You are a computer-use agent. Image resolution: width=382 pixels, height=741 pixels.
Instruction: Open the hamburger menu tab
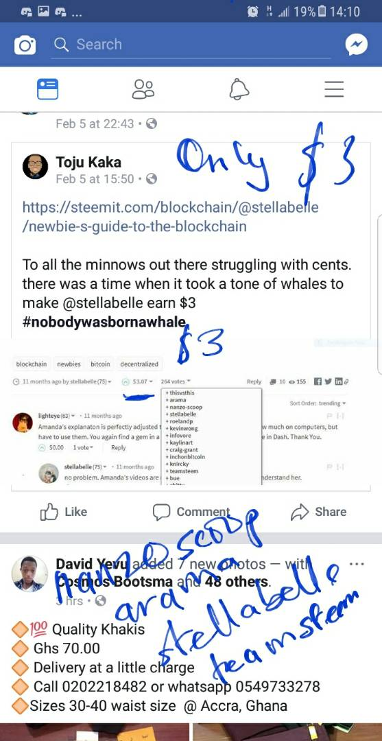pos(334,89)
